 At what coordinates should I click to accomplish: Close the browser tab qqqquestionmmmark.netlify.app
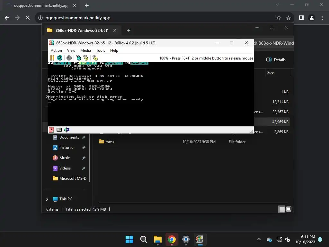tap(75, 5)
